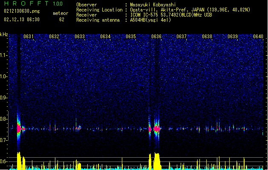Click the antenna A504HB(yagi 4el) text

point(150,20)
